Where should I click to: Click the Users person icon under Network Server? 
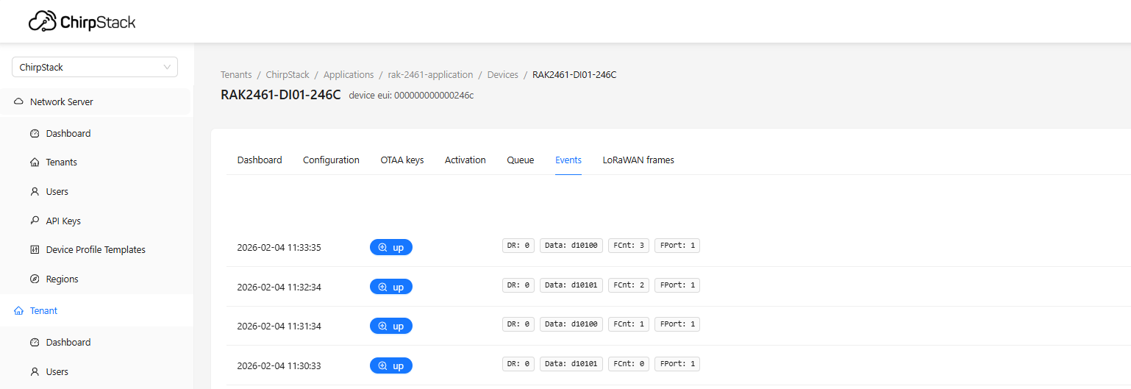point(35,192)
